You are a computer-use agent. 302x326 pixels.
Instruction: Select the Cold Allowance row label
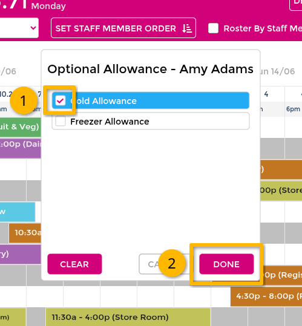coord(103,101)
